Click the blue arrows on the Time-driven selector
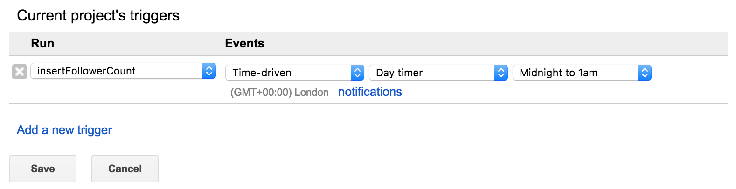Image resolution: width=736 pixels, height=189 pixels. coord(357,73)
